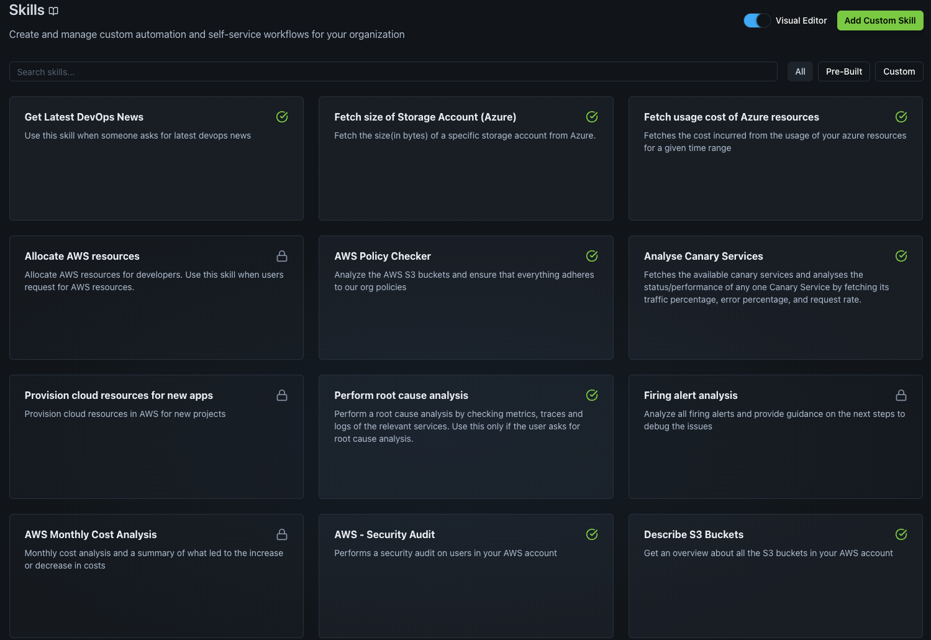Viewport: 931px width, 640px height.
Task: Click the lock icon on Provision cloud resources card
Action: pos(282,395)
